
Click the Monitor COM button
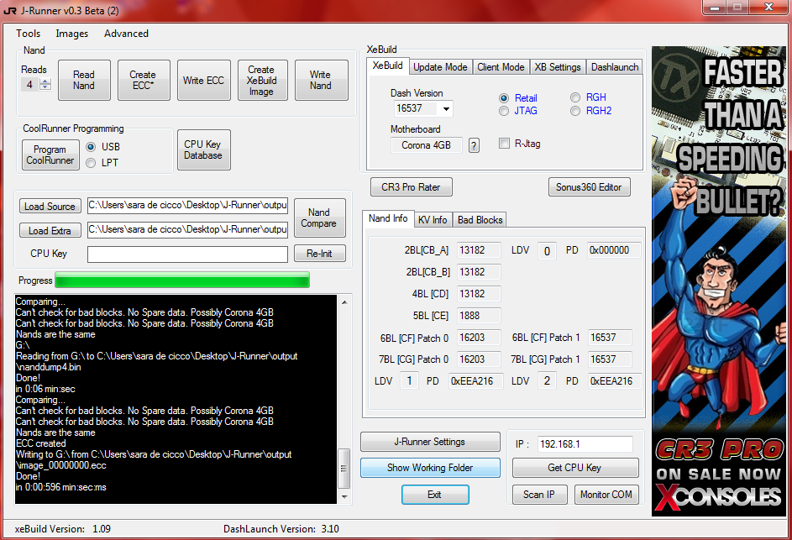(606, 495)
